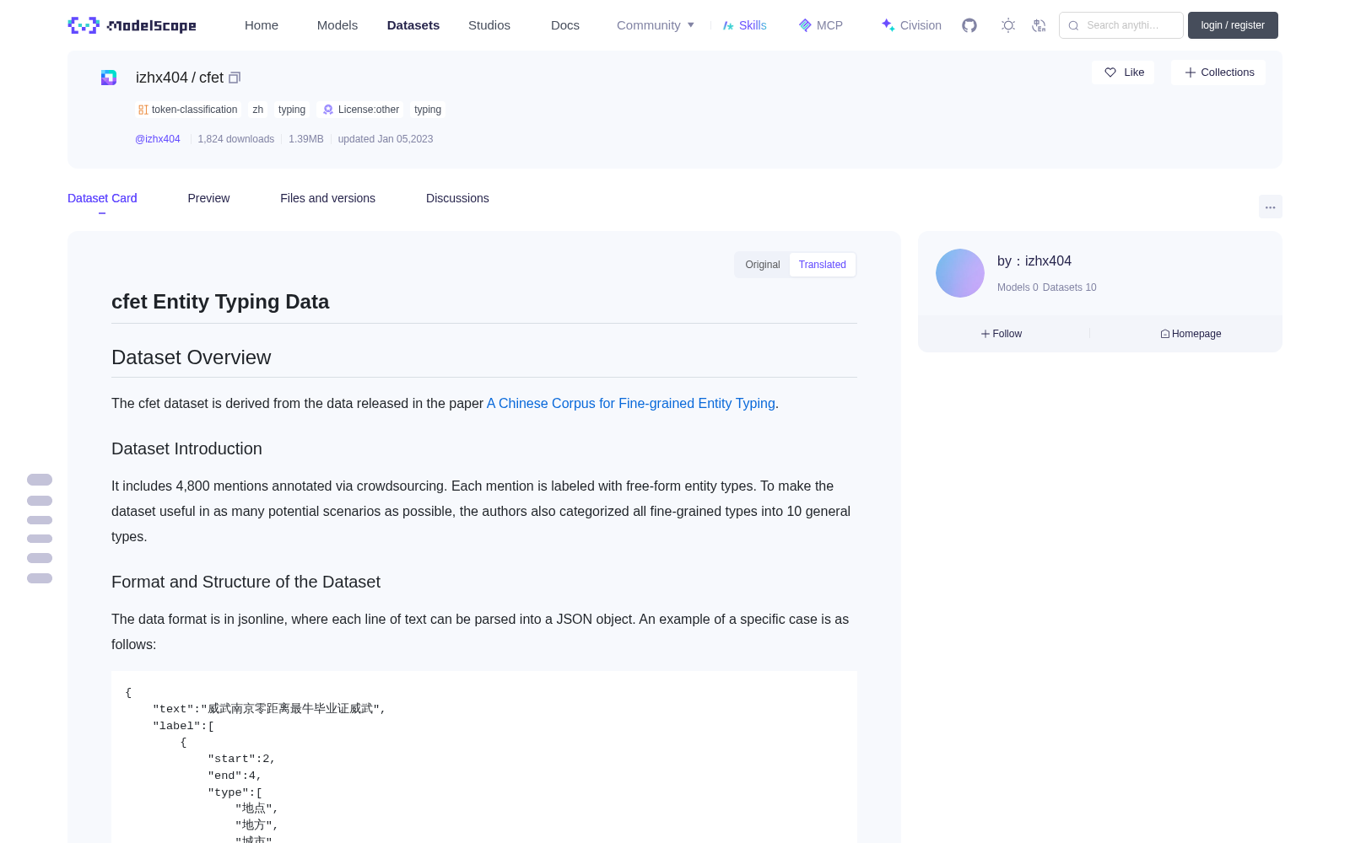Viewport: 1350px width, 843px height.
Task: Switch to the Preview tab
Action: pos(208,198)
